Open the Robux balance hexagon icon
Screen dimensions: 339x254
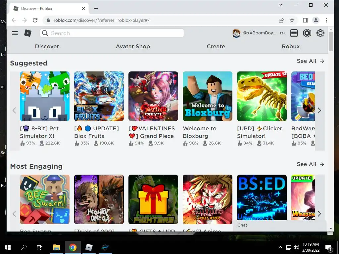click(307, 33)
